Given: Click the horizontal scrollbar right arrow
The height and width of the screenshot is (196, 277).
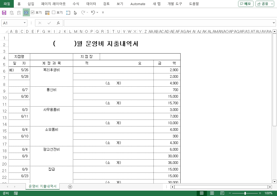Looking at the screenshot, I should 270,187.
